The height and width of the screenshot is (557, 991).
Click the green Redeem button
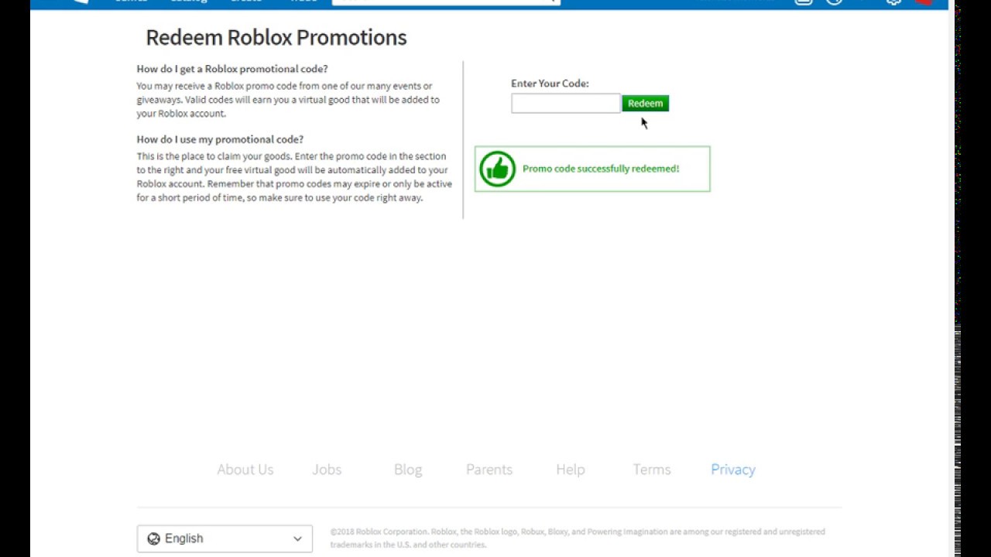[x=645, y=104]
